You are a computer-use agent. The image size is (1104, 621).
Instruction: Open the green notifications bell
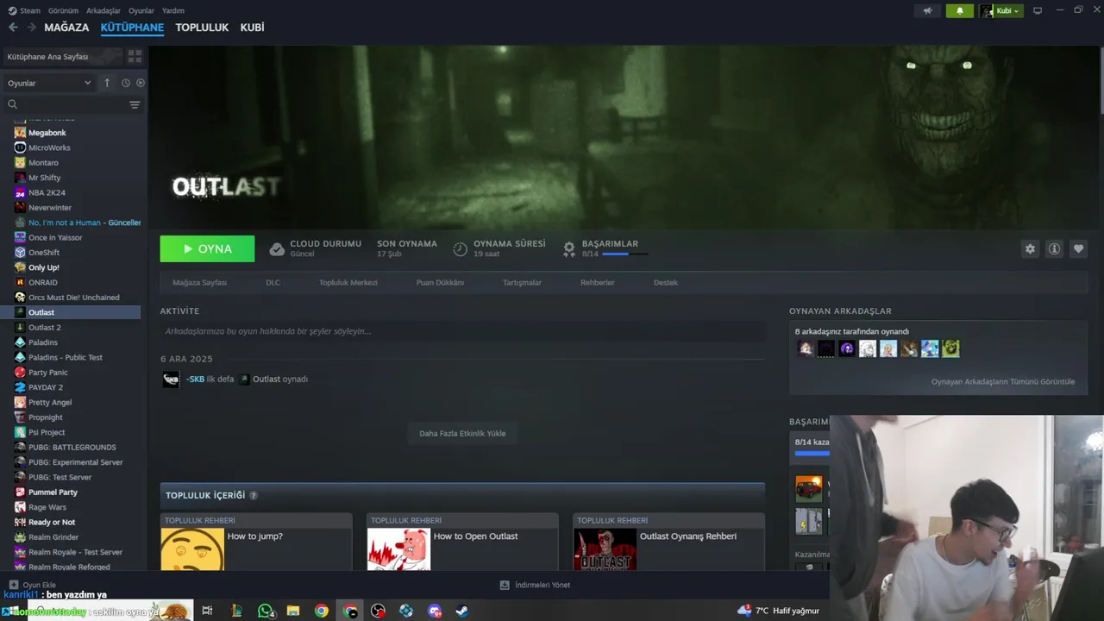pyautogui.click(x=960, y=10)
